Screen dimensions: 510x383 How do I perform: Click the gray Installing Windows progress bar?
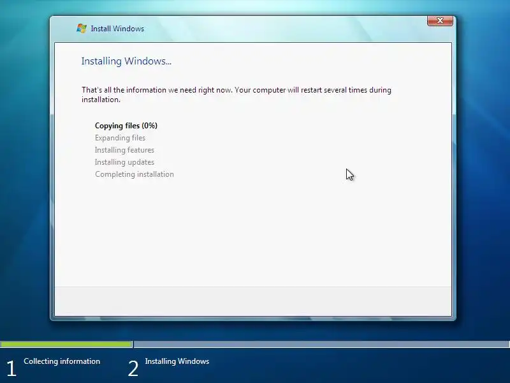(322, 344)
